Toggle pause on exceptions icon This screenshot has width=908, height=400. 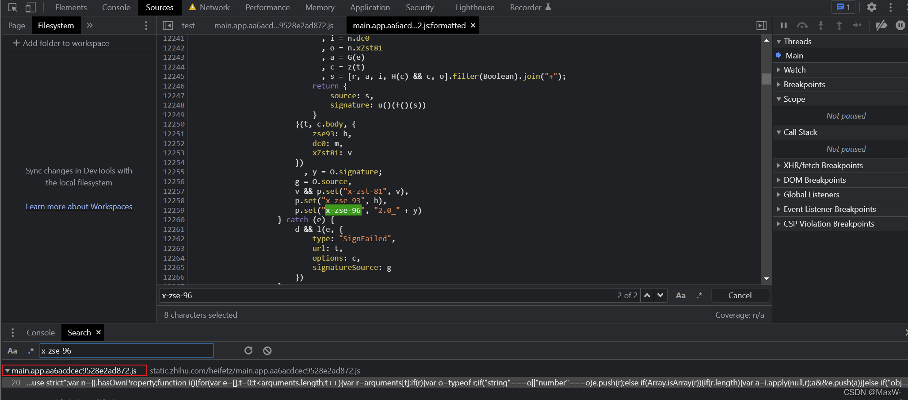tap(900, 25)
